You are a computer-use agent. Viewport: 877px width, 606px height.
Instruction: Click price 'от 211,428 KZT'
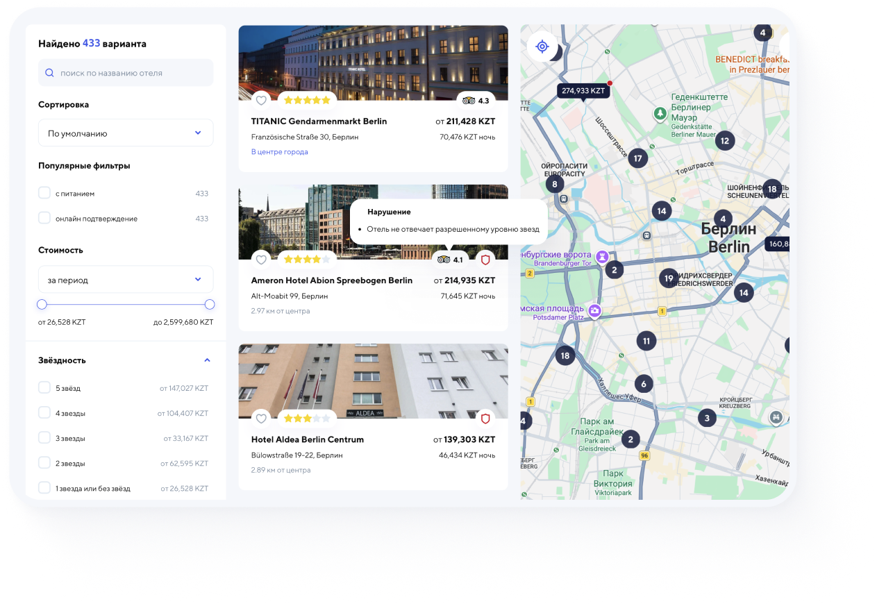click(x=465, y=121)
